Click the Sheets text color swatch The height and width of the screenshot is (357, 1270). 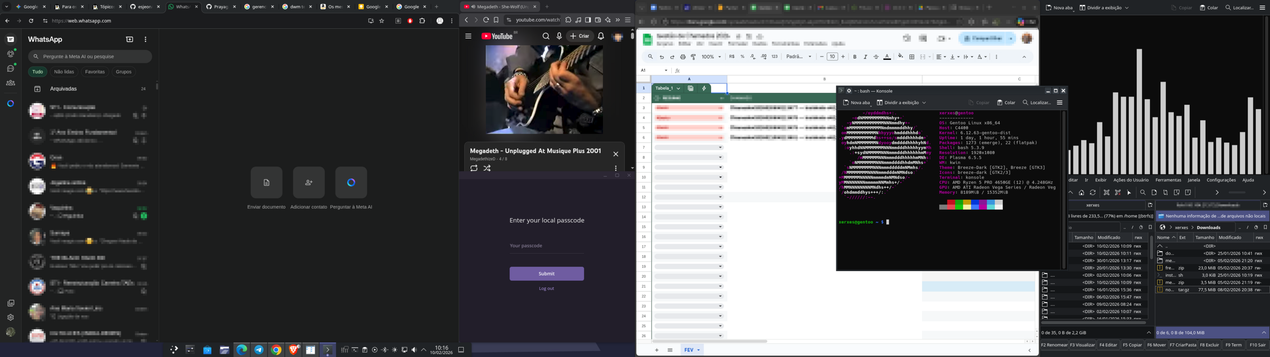887,57
